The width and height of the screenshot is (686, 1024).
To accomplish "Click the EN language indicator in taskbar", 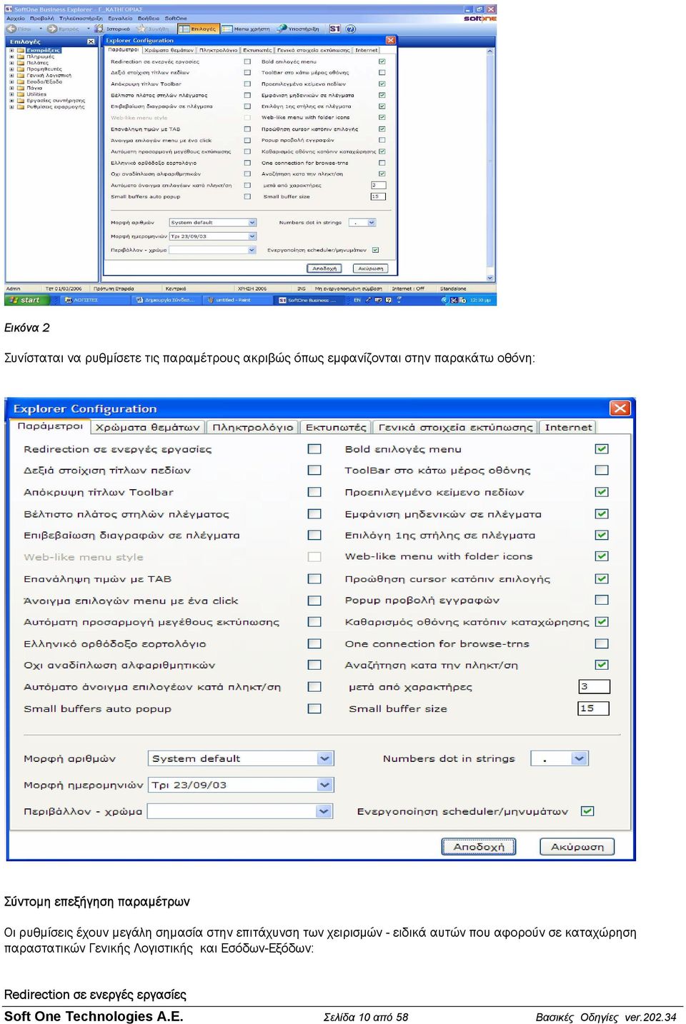I will coord(357,300).
